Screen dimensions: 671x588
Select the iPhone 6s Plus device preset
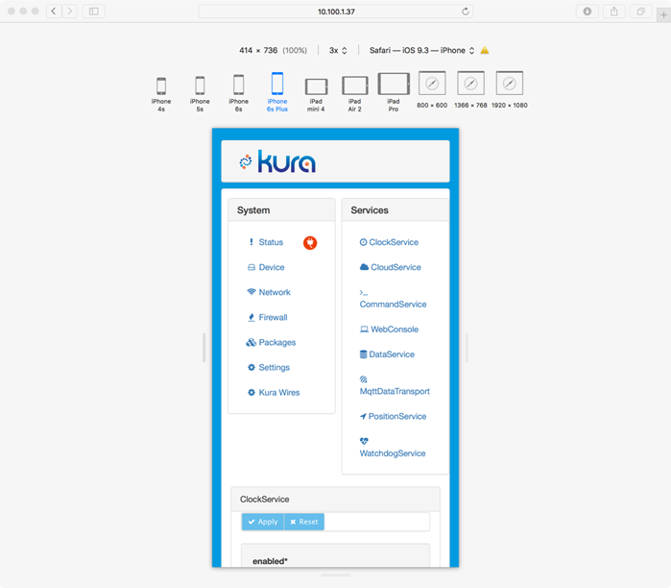276,92
